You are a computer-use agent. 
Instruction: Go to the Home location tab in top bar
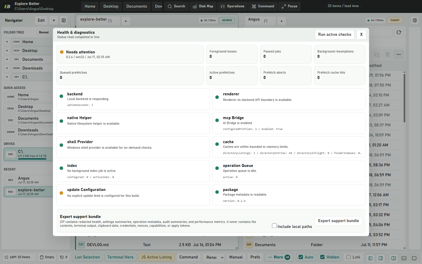pos(90,6)
